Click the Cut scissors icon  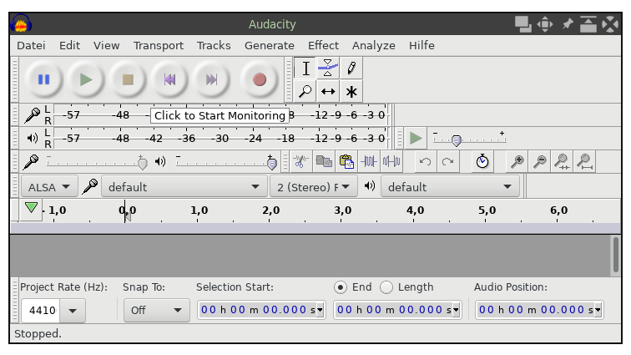[300, 161]
